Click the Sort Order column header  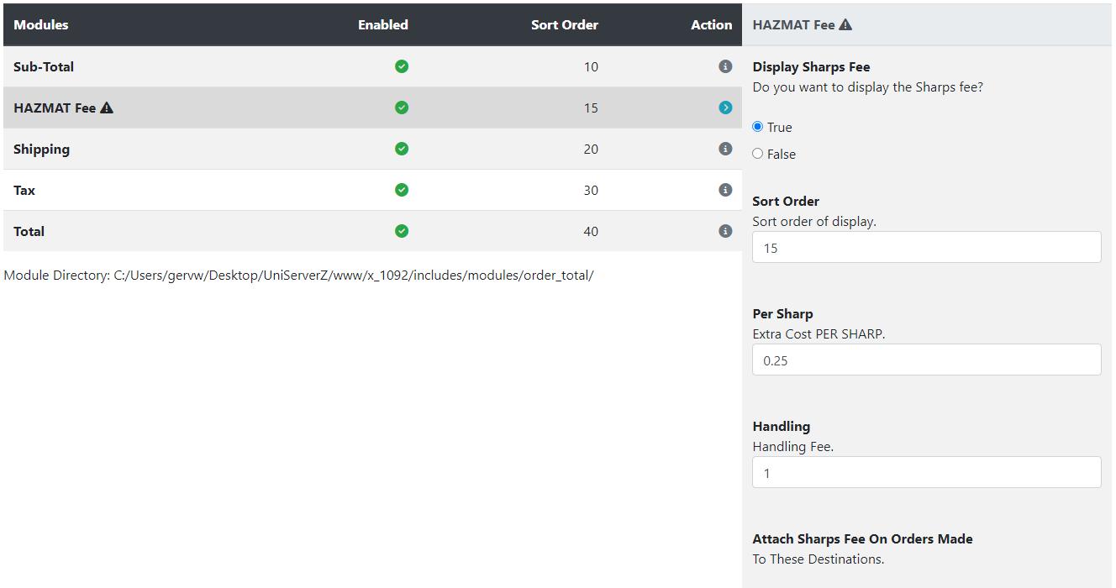click(x=565, y=24)
